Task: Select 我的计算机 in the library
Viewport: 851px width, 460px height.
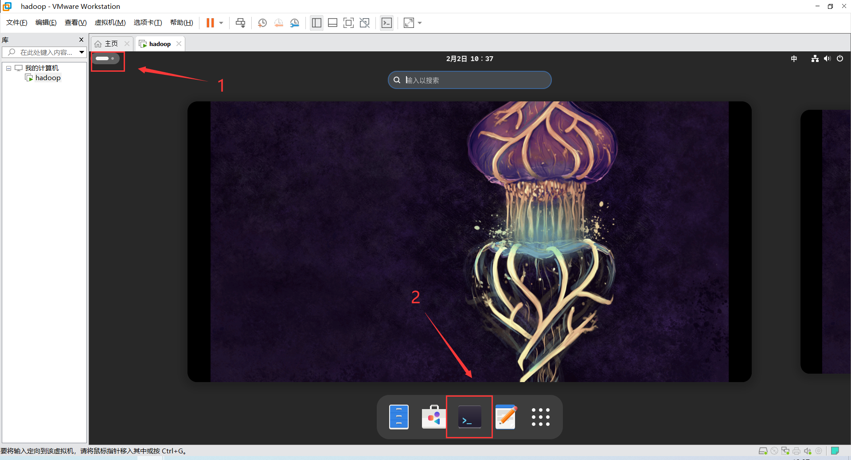Action: [x=42, y=68]
